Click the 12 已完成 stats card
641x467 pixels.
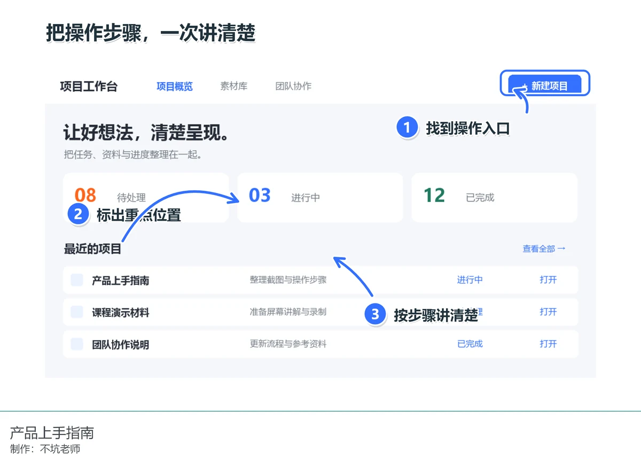494,197
